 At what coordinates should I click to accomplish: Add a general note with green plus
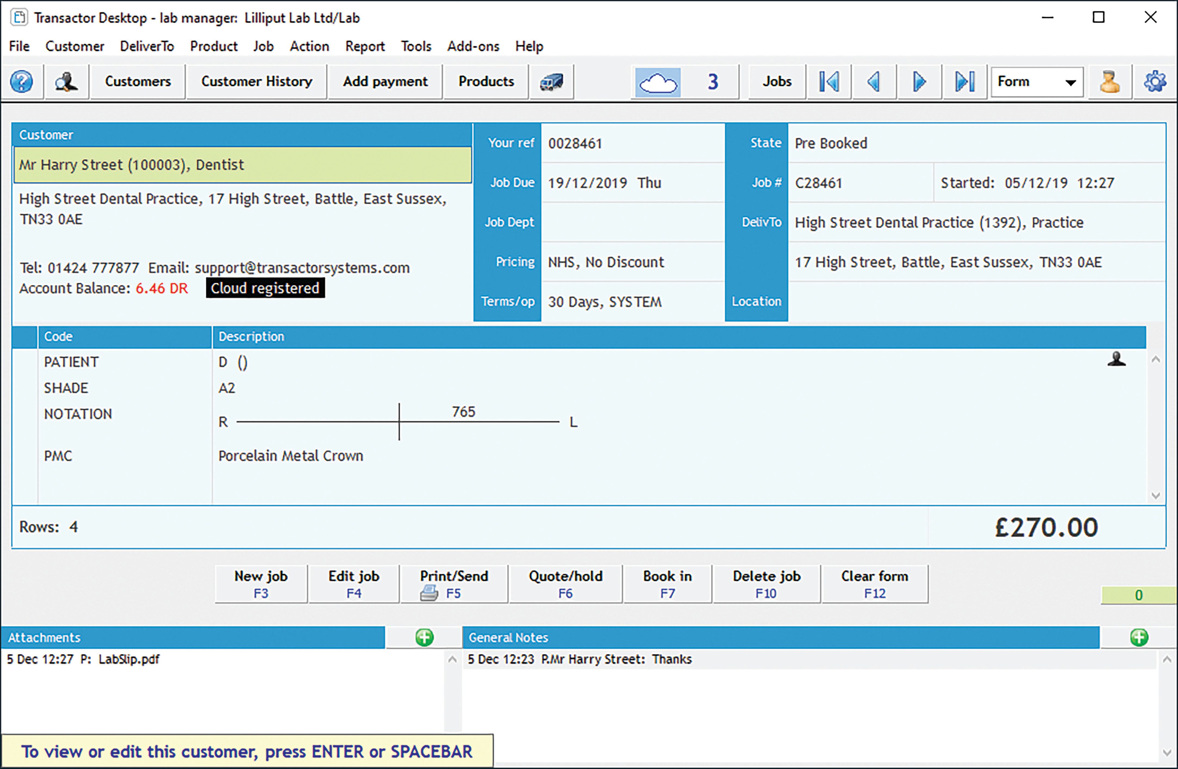tap(1139, 637)
